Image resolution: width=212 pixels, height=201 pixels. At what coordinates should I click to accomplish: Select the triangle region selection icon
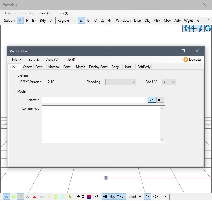coord(102,21)
